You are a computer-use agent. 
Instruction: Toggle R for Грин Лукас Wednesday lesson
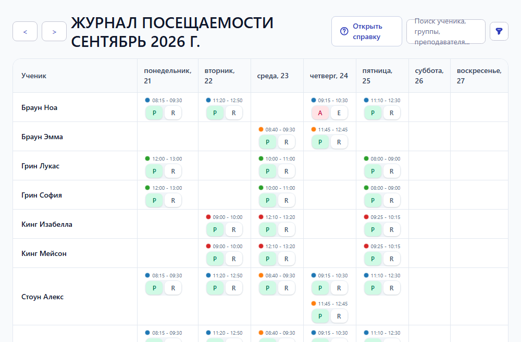click(287, 172)
